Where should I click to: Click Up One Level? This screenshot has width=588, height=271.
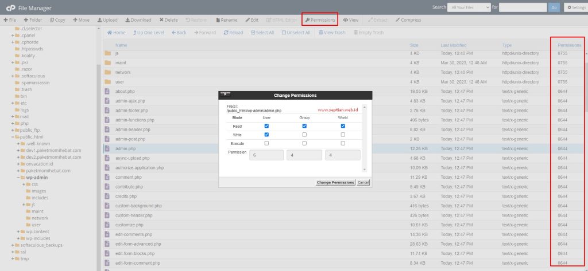coord(149,33)
